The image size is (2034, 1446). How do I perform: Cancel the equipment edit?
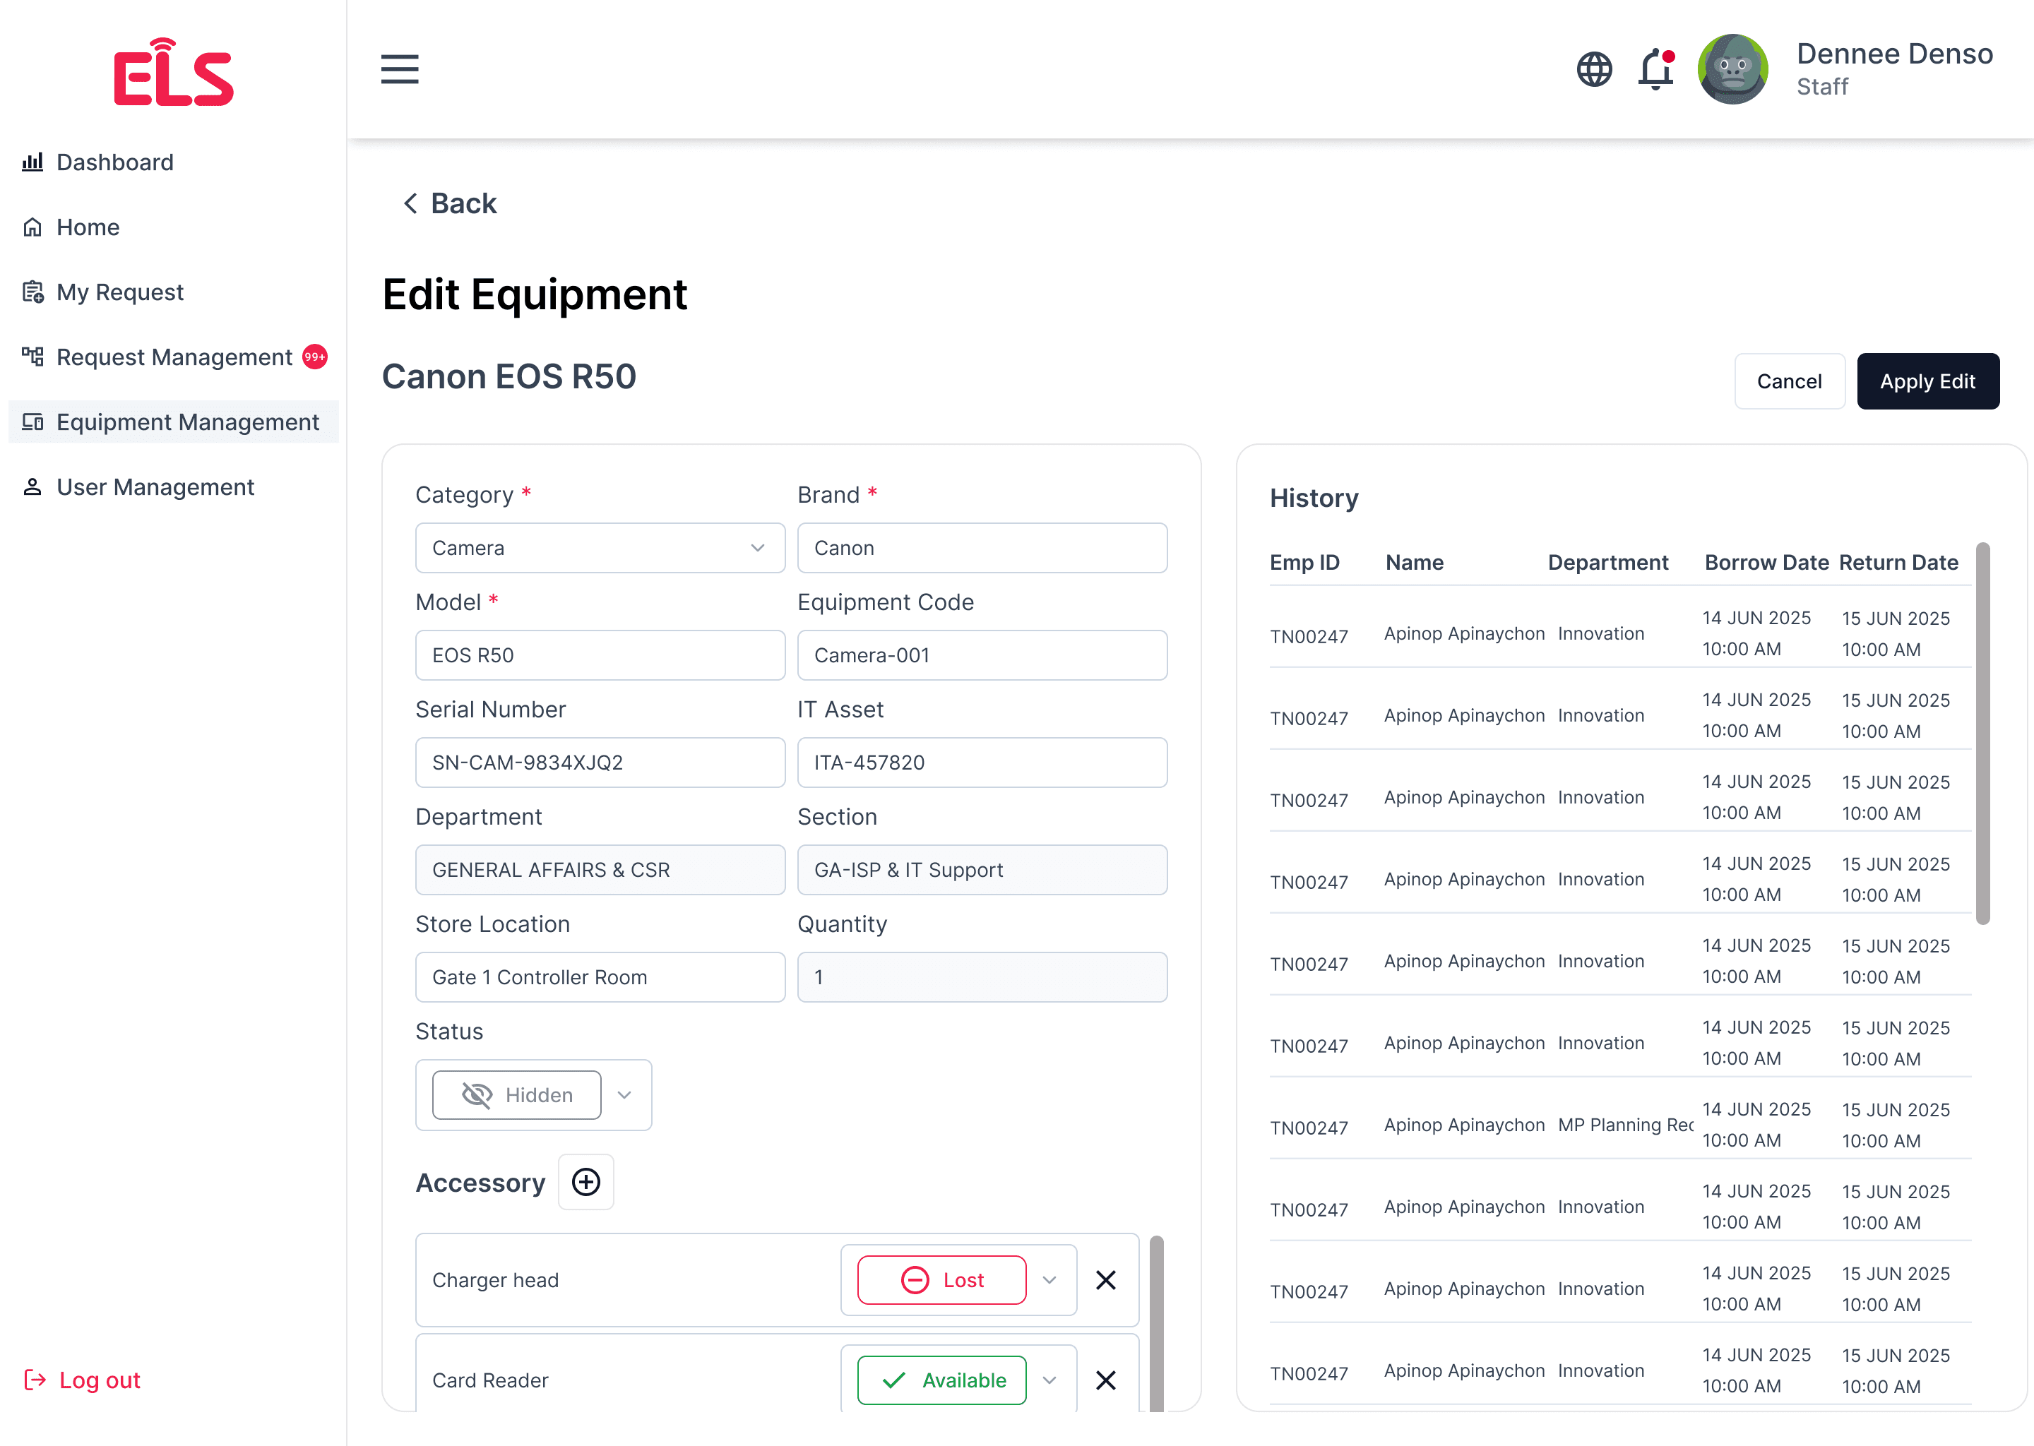point(1789,381)
